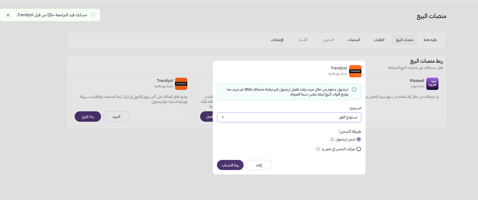Click Trendyol card title in background
The width and height of the screenshot is (478, 200).
165,81
